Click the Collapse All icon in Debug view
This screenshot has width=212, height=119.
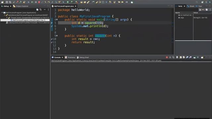click(x=37, y=10)
